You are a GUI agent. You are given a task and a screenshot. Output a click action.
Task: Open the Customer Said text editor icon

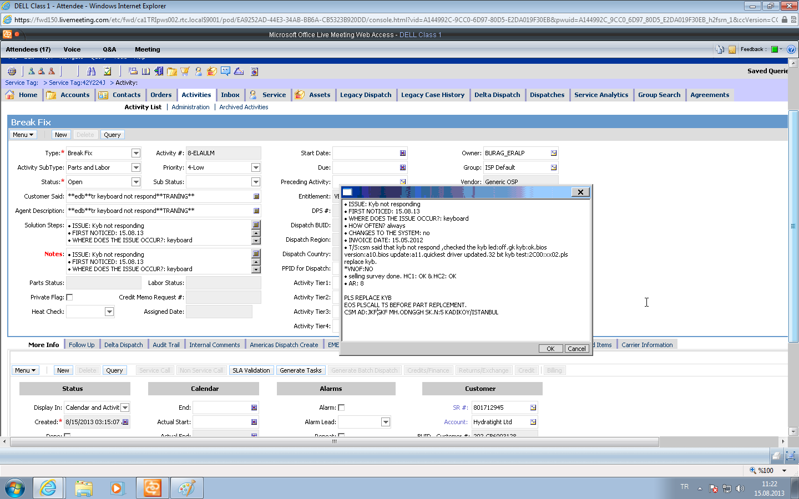256,196
